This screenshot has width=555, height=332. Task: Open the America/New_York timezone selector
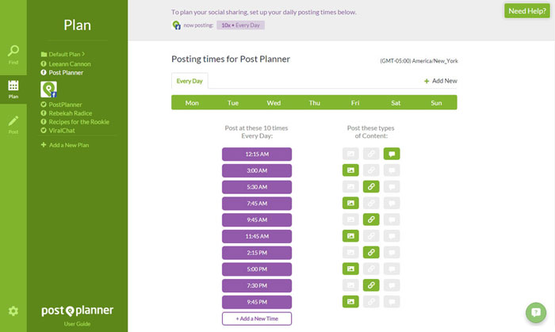click(419, 60)
